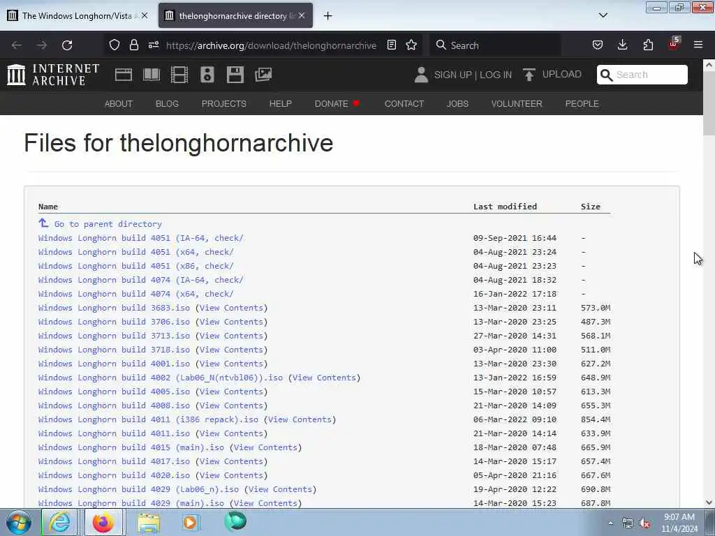
Task: Open the extensions puzzle icon
Action: [648, 45]
